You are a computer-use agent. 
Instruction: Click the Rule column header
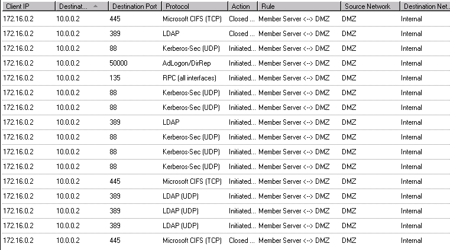(297, 7)
